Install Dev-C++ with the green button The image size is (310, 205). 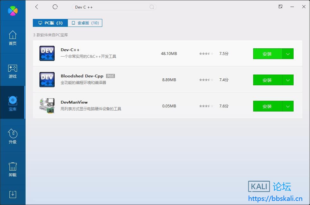pyautogui.click(x=267, y=54)
